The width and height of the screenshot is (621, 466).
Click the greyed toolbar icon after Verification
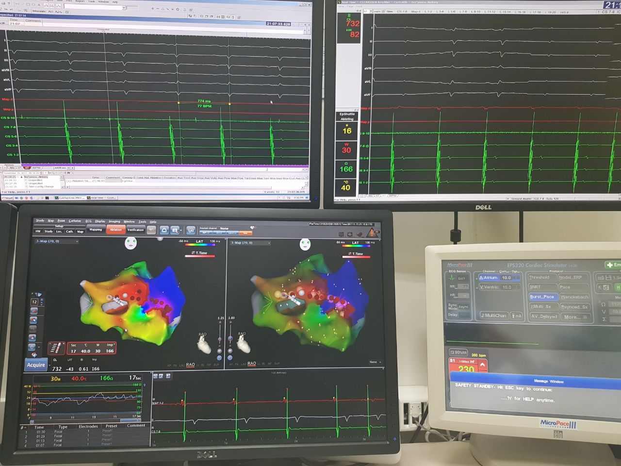151,230
